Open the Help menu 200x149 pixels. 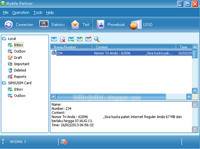[50, 13]
